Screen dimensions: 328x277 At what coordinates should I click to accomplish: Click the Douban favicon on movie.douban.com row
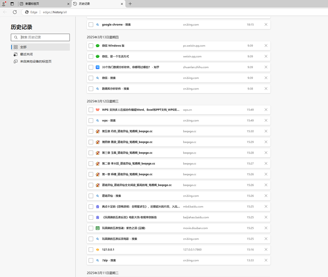(x=97, y=228)
